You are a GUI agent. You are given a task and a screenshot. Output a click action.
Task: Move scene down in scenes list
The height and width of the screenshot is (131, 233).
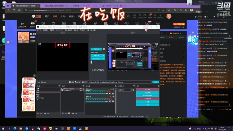click(x=48, y=113)
